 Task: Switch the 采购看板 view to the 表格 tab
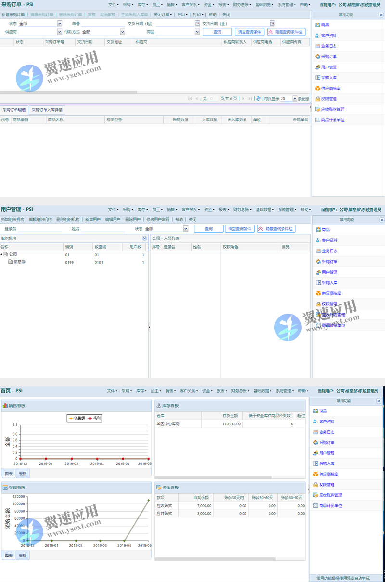tap(23, 555)
